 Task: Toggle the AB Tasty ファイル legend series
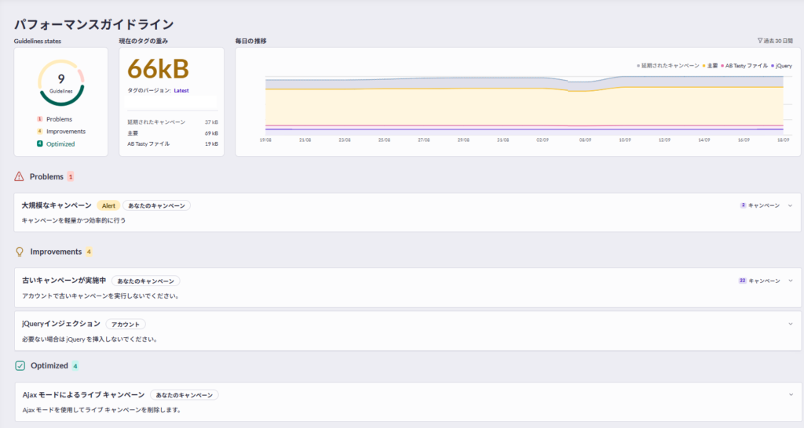(745, 66)
